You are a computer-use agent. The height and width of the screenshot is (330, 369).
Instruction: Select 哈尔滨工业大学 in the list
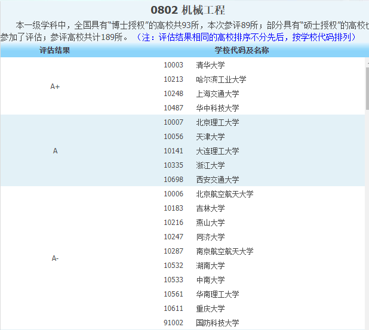pos(221,79)
